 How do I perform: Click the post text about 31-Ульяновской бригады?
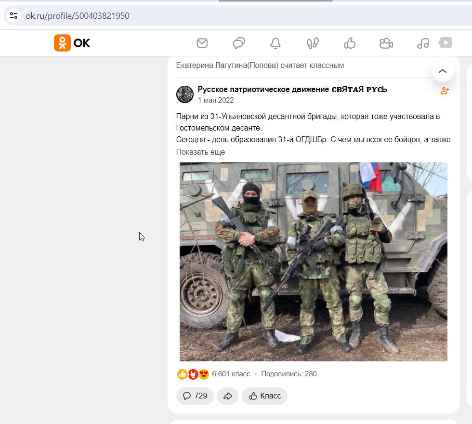click(x=313, y=128)
